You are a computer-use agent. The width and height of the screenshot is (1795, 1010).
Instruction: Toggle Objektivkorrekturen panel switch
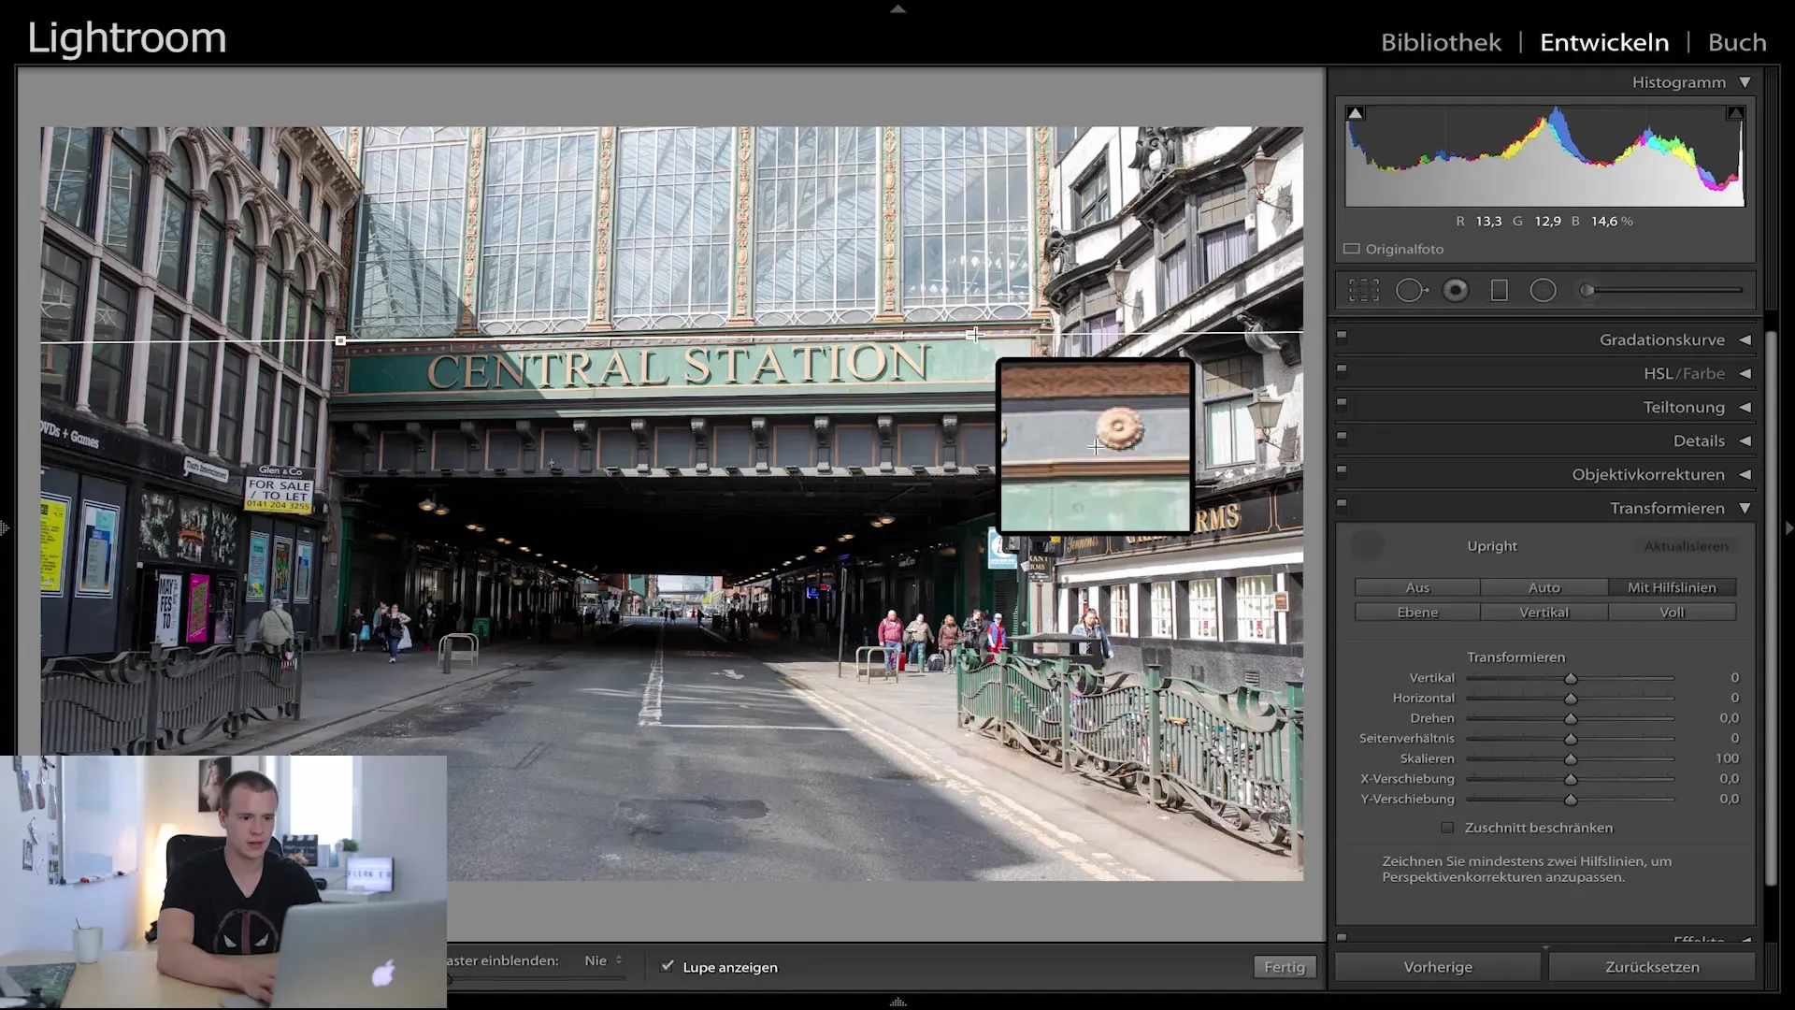coord(1342,470)
